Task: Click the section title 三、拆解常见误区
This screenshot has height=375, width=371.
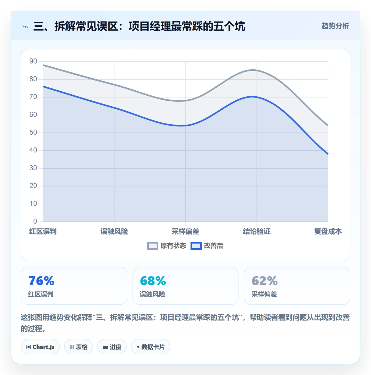Action: coord(139,26)
